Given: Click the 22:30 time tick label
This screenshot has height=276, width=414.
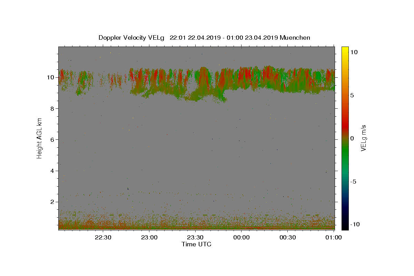Looking at the screenshot, I should [103, 237].
